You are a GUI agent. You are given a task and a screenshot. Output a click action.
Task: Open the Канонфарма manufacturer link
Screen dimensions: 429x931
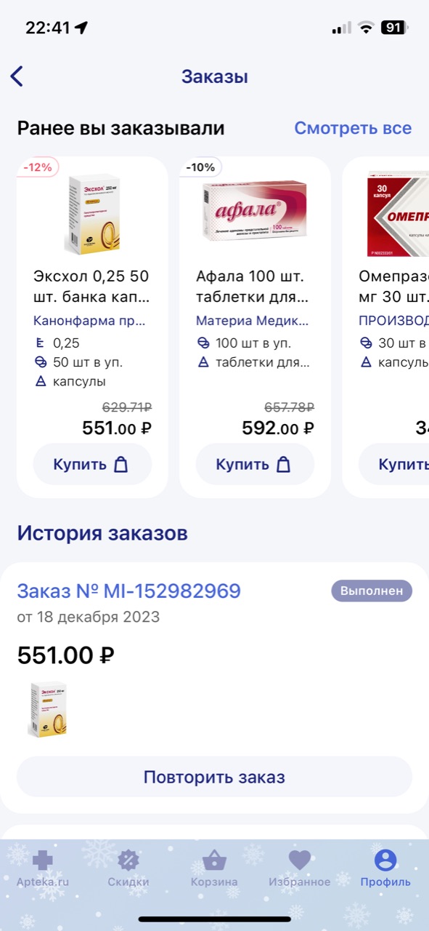(91, 320)
